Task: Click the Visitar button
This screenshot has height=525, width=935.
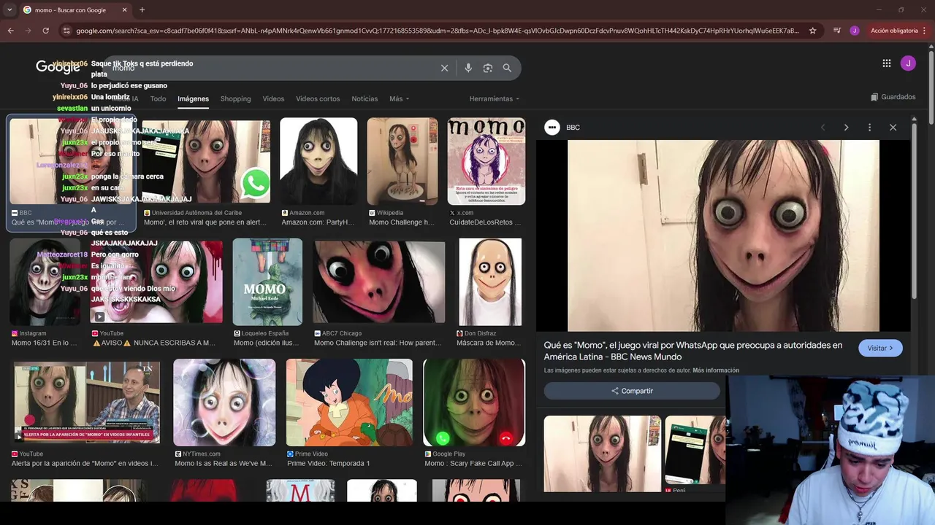Action: [x=880, y=349]
